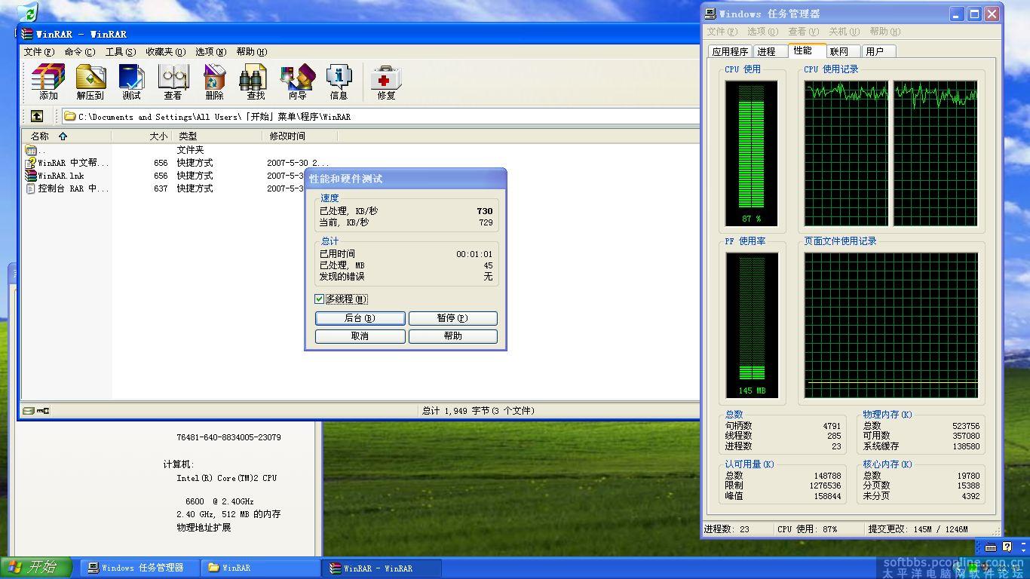Open the 向导 (Wizard) toolbar icon
This screenshot has width=1030, height=579.
297,81
